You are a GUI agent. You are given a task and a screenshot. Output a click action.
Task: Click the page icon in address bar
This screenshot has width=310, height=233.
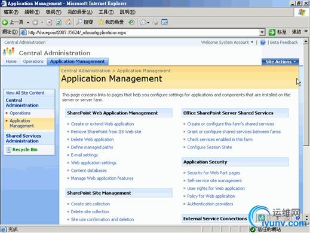[x=24, y=32]
